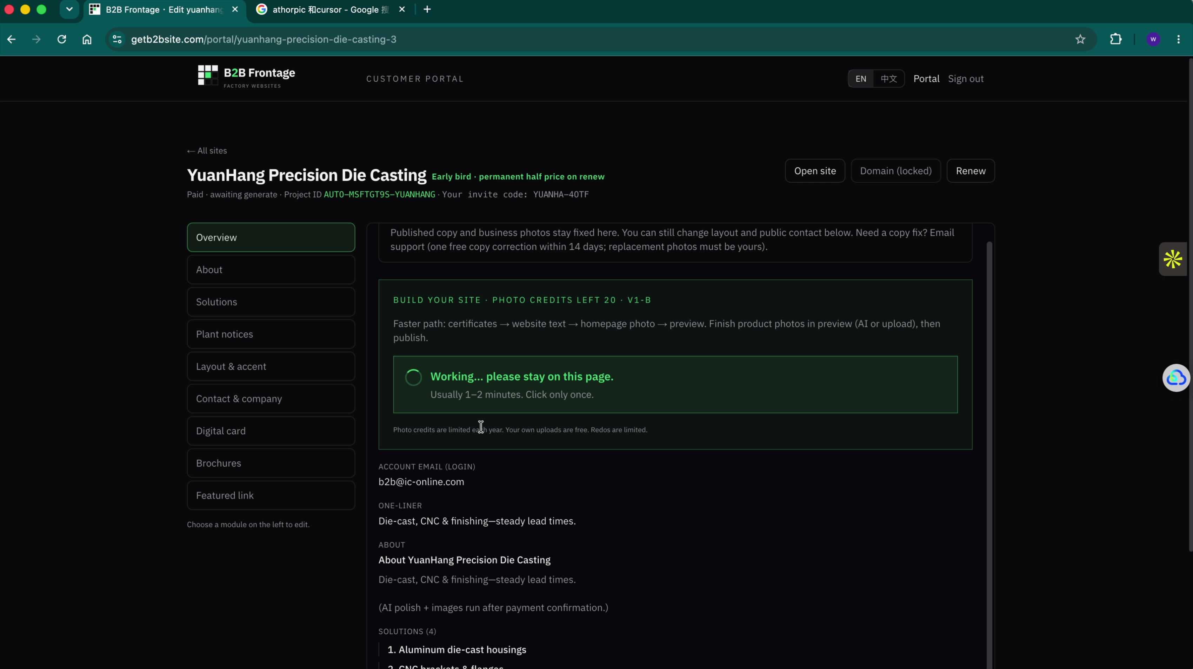Open the About module
Image resolution: width=1193 pixels, height=669 pixels.
coord(271,270)
